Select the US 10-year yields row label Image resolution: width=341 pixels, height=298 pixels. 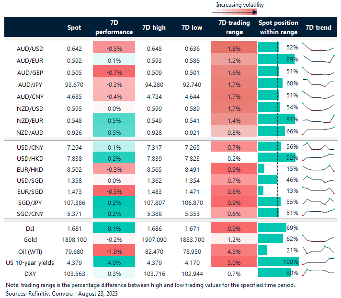(31, 262)
